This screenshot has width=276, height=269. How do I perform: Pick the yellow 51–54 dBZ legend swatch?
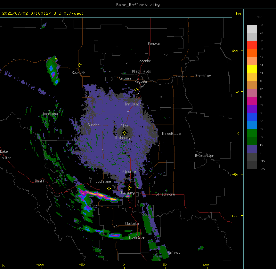coord(252,69)
